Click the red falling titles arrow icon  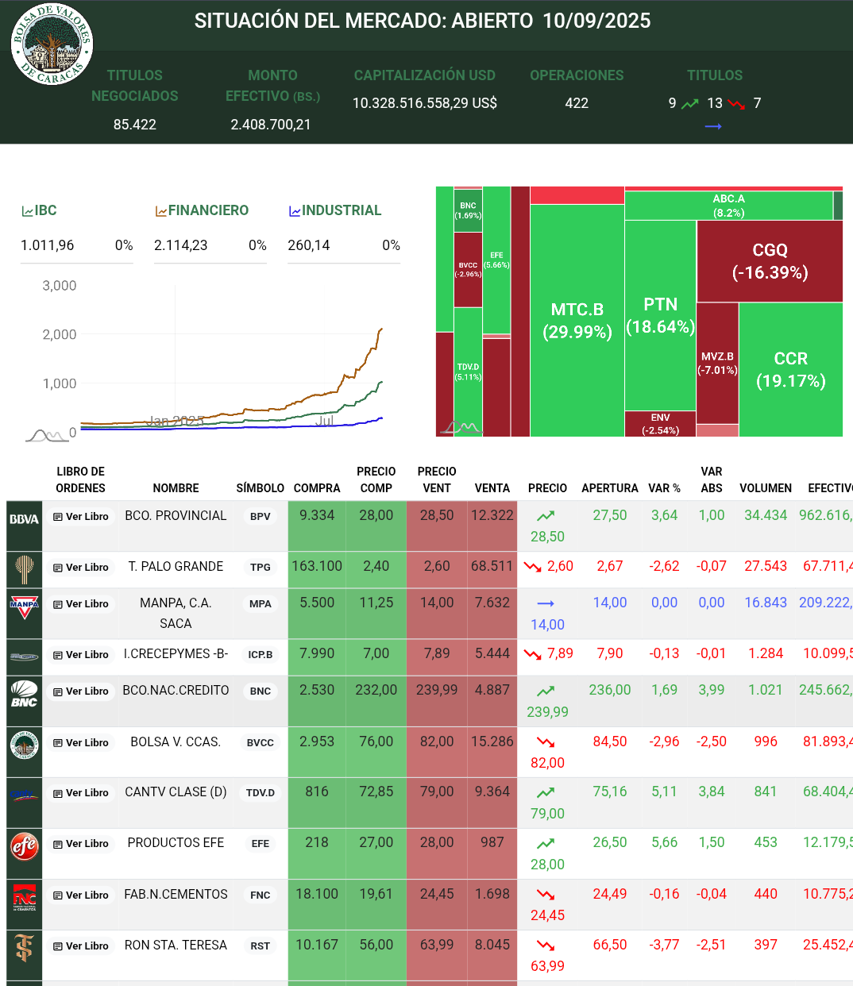coord(736,103)
